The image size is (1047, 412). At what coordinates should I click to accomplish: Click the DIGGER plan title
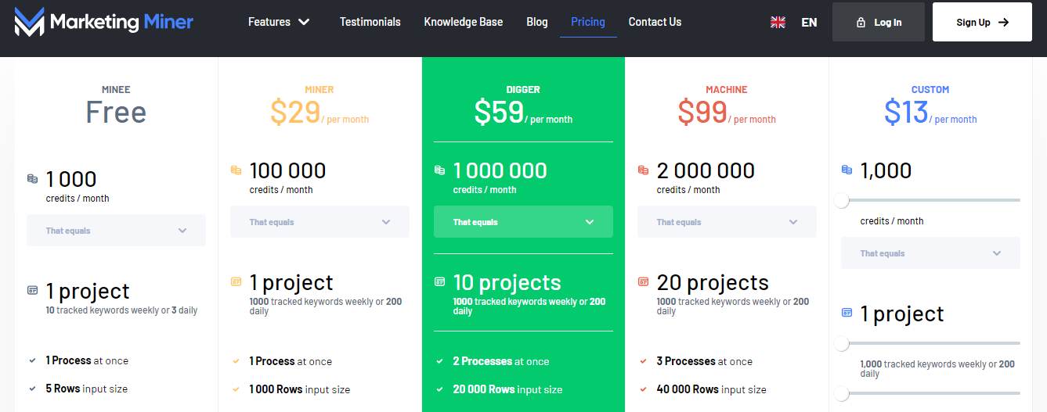(x=523, y=90)
